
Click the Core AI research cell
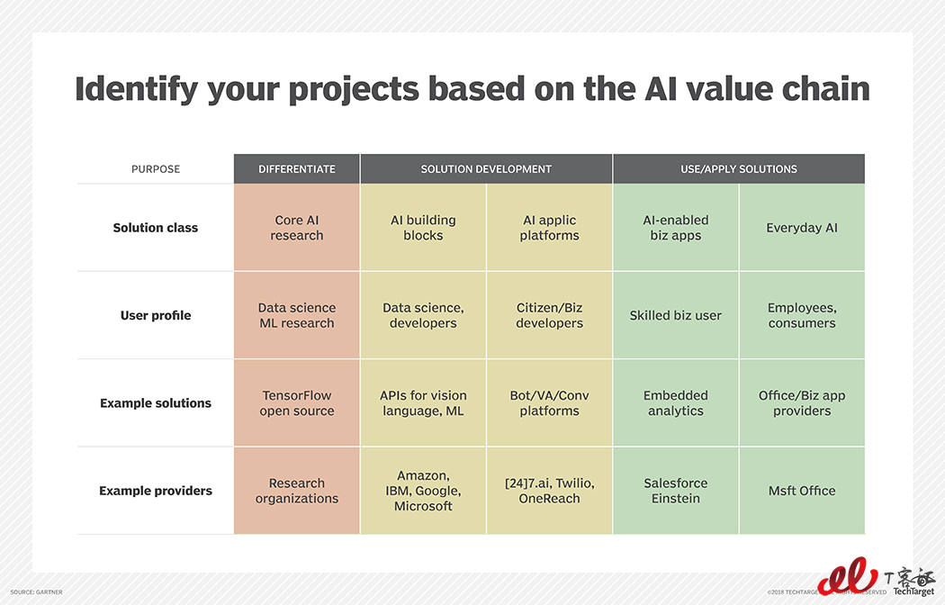[x=296, y=227]
